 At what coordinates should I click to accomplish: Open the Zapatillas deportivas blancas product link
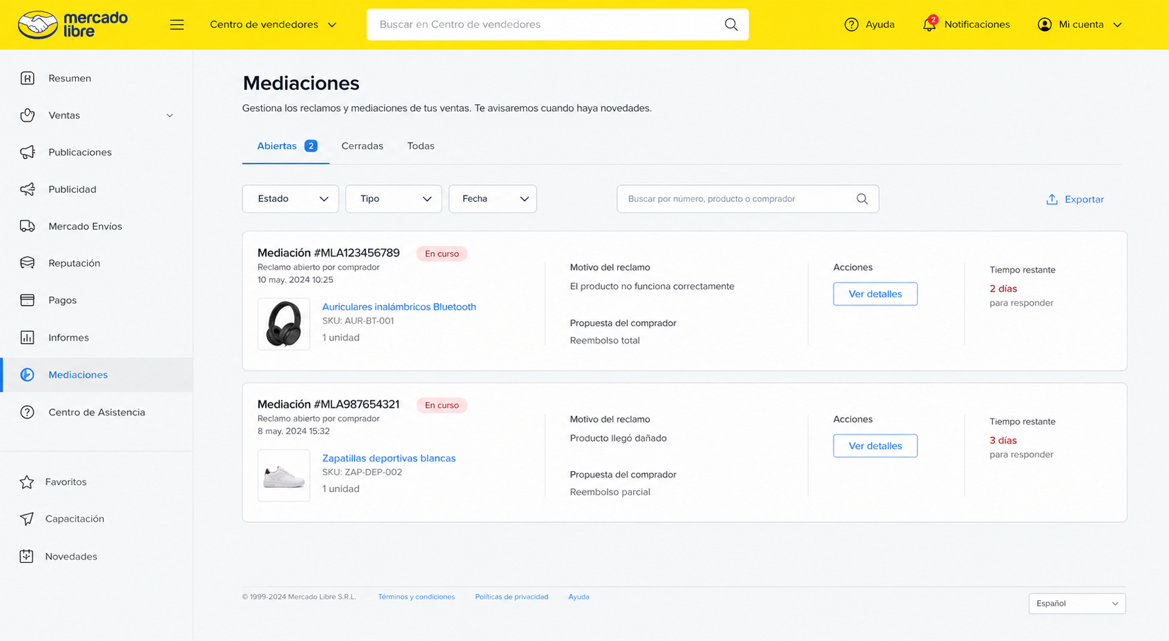click(389, 458)
